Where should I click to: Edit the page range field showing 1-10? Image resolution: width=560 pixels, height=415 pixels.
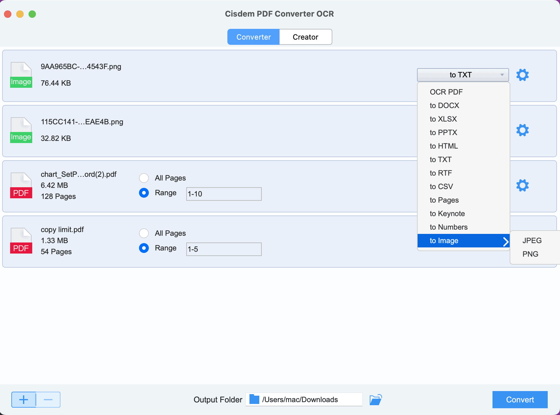click(x=224, y=194)
